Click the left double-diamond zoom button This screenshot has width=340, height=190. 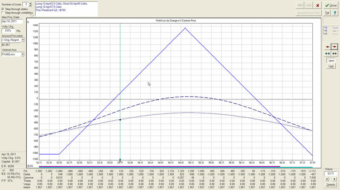[327, 53]
